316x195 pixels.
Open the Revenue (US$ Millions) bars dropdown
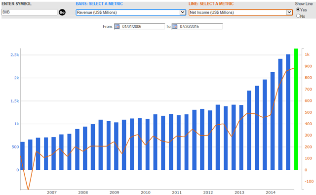point(131,12)
